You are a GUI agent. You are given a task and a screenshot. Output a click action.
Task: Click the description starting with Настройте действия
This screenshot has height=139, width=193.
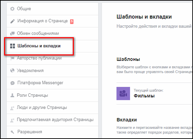pos(154,26)
